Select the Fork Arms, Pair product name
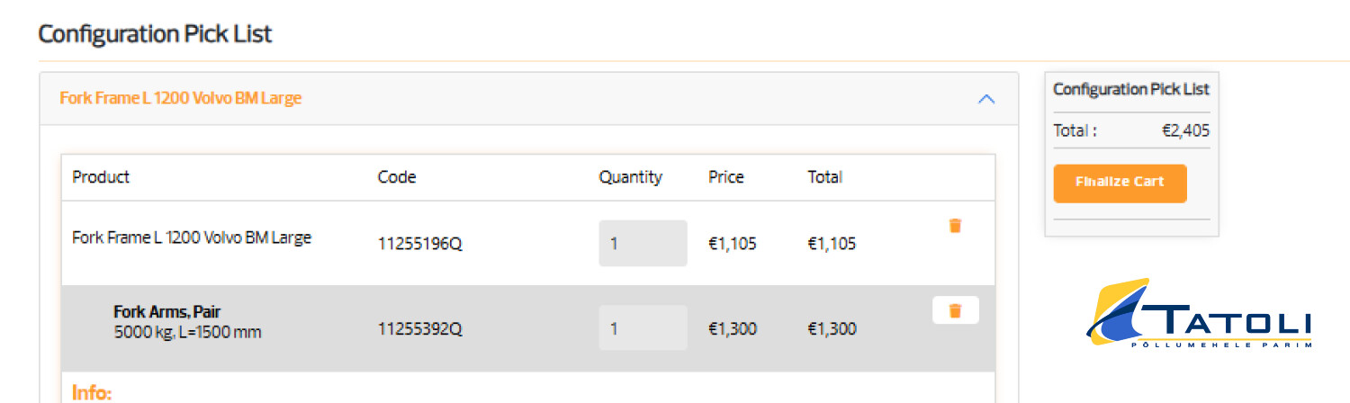1350x403 pixels. (x=167, y=312)
